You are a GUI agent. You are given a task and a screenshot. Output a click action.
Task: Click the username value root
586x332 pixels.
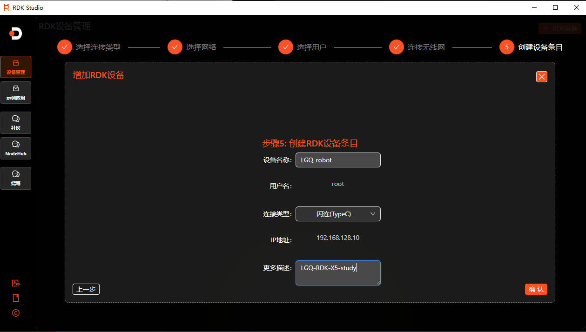pos(338,184)
